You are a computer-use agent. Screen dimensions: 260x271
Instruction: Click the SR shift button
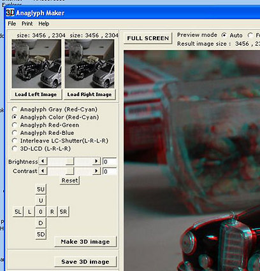point(64,212)
